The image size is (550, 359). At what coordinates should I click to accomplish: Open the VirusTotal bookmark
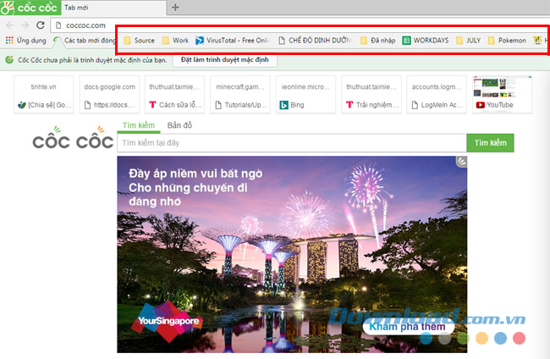point(230,40)
